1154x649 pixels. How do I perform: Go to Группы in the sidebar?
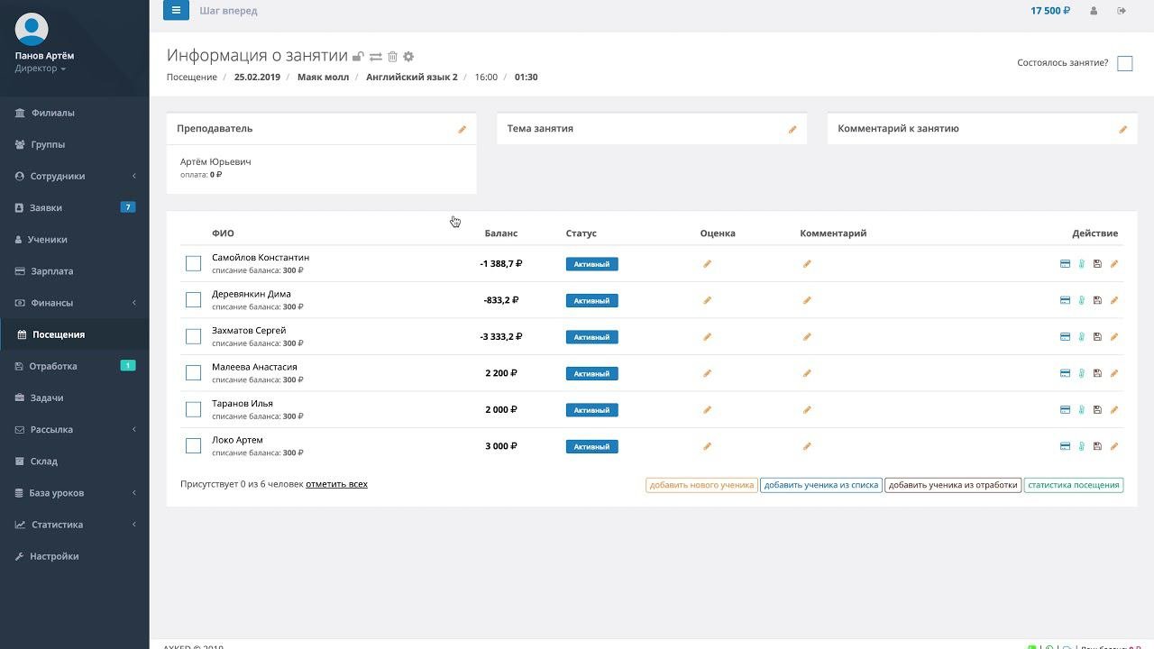tap(48, 145)
